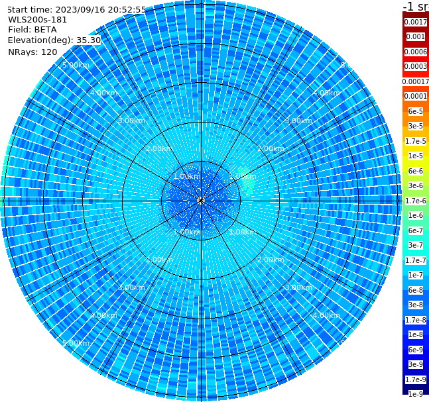Click the 3e-5 tick label
Viewport: 429px width, 402px height.
tap(416, 126)
